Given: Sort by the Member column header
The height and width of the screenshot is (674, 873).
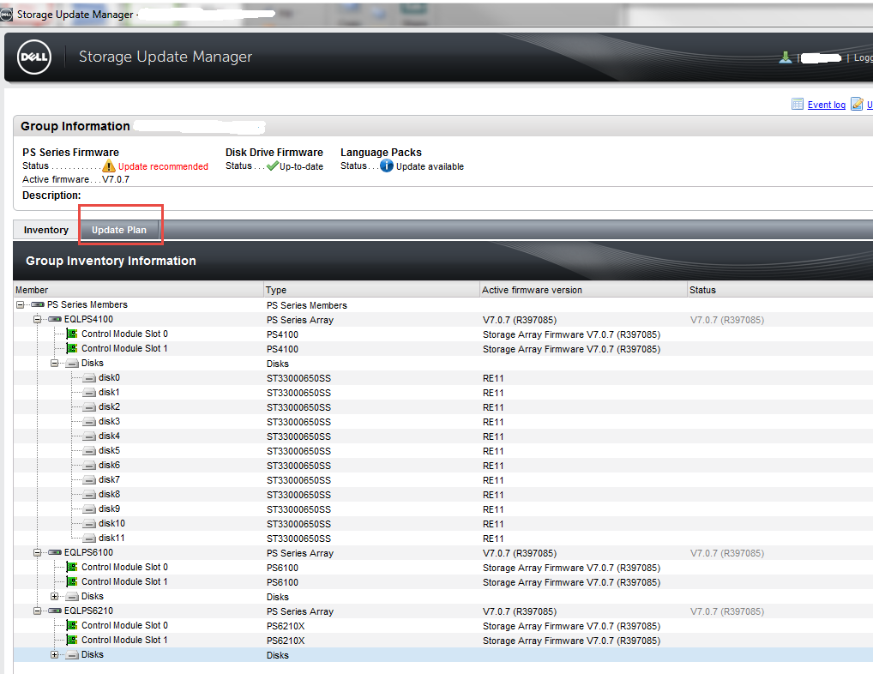Looking at the screenshot, I should 138,290.
